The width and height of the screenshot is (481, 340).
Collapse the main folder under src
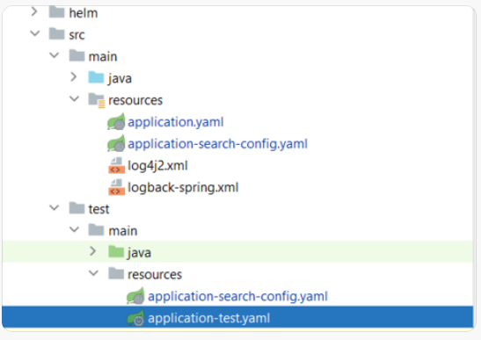54,55
